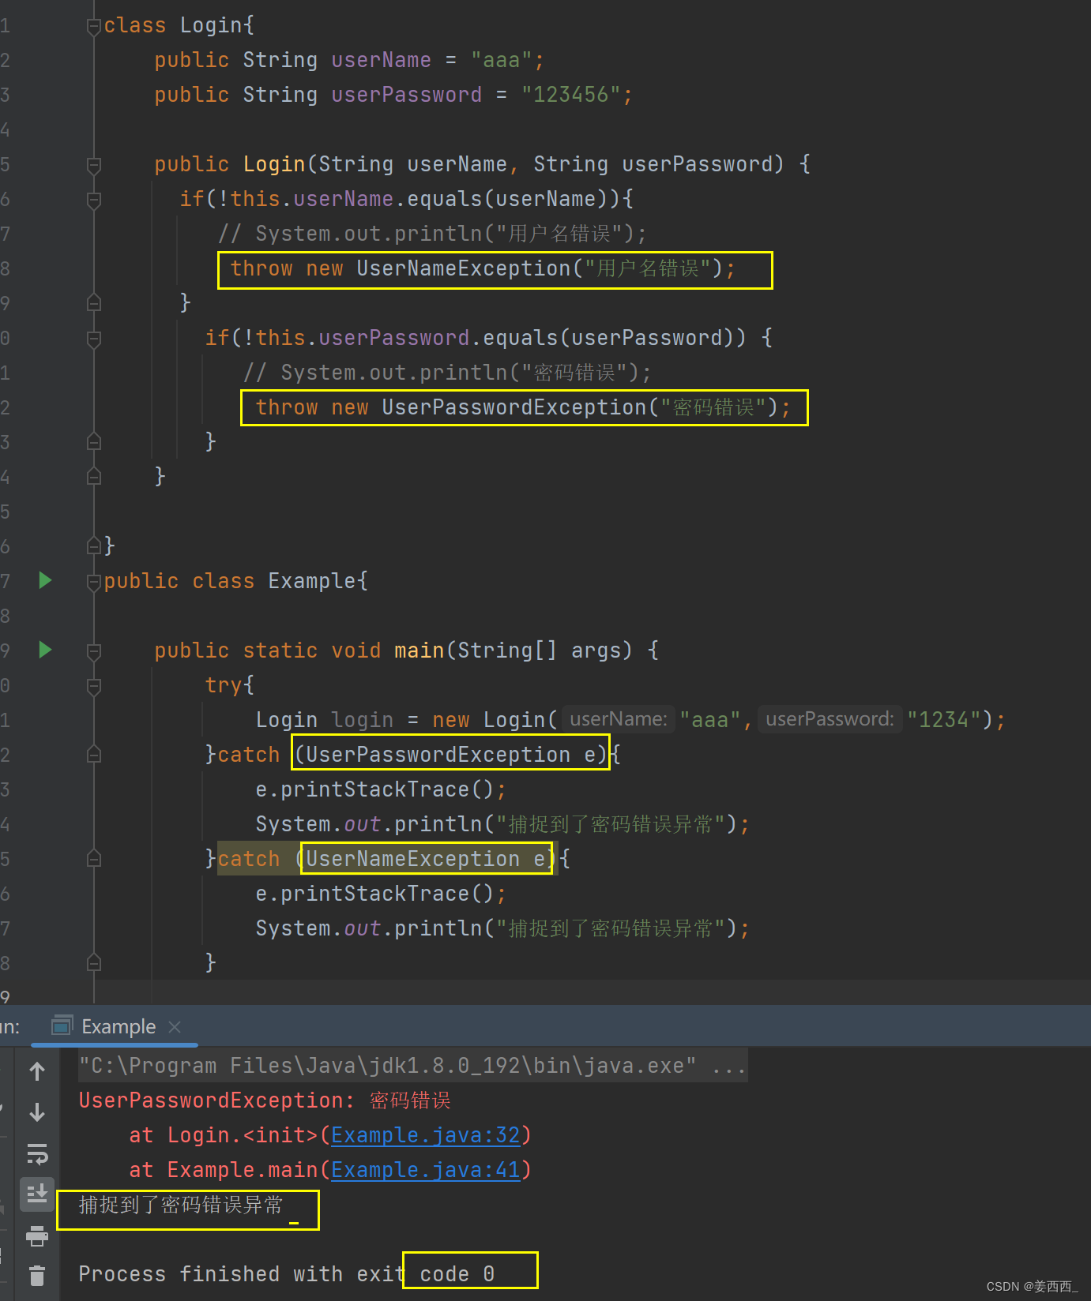Place cursor on 'throw new UserPasswordException' line
This screenshot has width=1091, height=1301.
coord(522,407)
